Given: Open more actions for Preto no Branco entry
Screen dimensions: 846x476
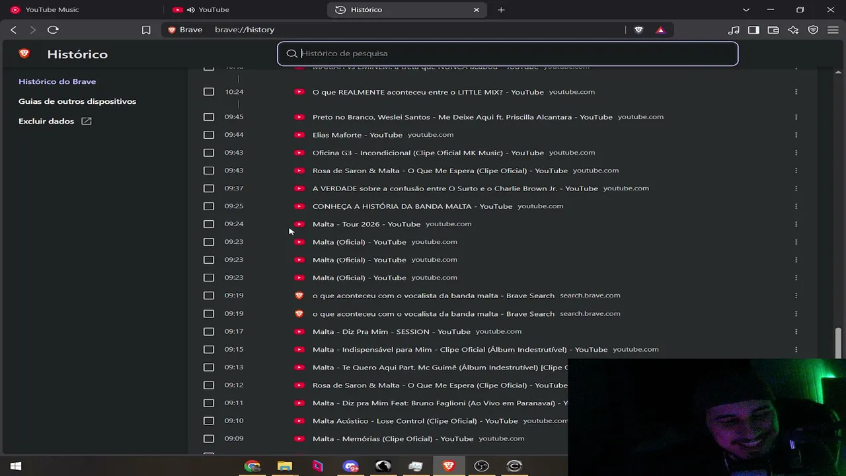Looking at the screenshot, I should coord(796,117).
